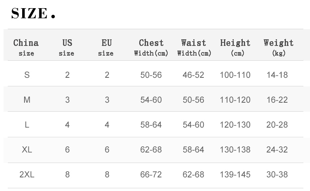Click the height value 110-120
The width and height of the screenshot is (310, 191).
235,100
